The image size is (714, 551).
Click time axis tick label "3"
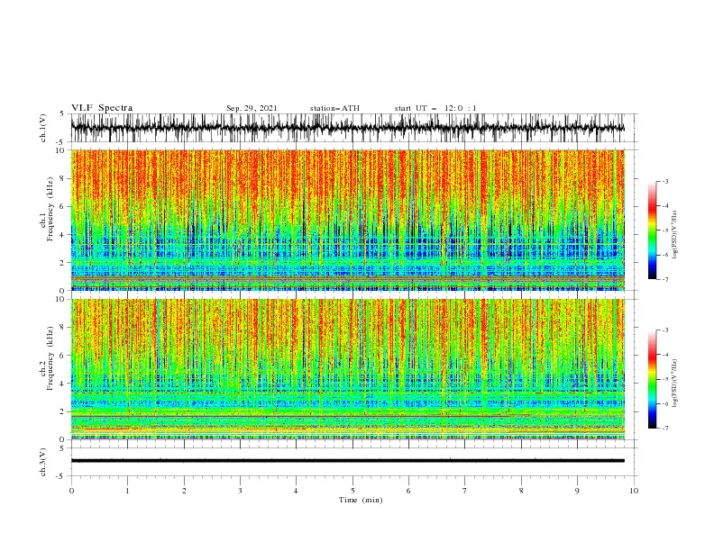(x=240, y=491)
